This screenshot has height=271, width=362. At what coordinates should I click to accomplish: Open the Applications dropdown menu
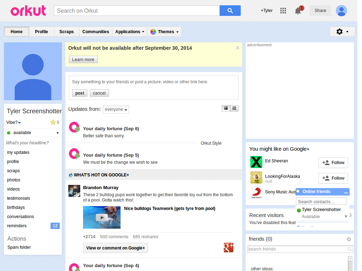point(129,31)
